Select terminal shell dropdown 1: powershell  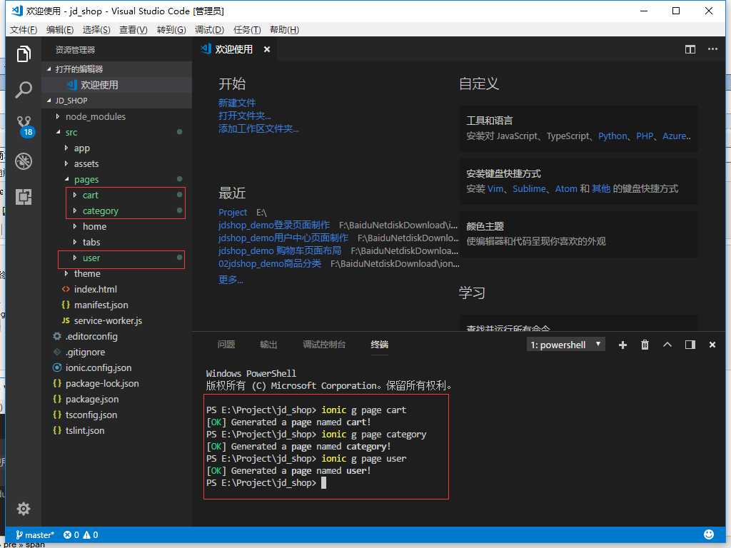[x=565, y=345]
